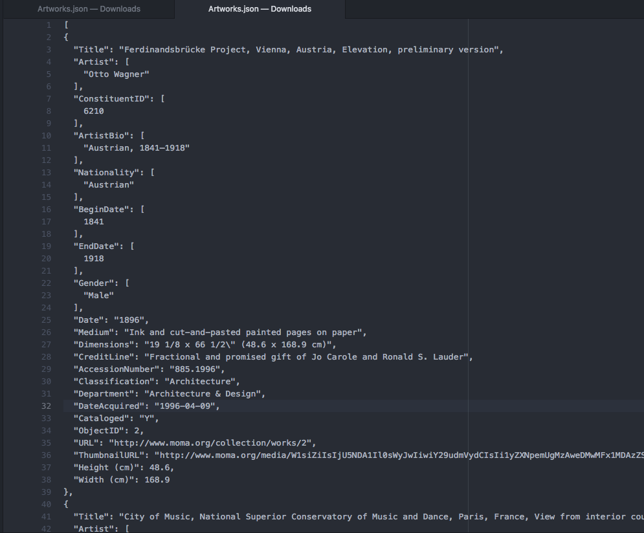Click the "DateAcquired" value 1996-04-09
Image resolution: width=644 pixels, height=533 pixels.
[186, 406]
